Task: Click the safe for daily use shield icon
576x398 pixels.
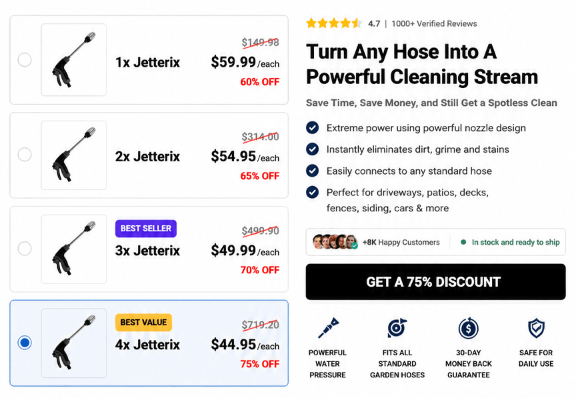Action: pos(536,328)
